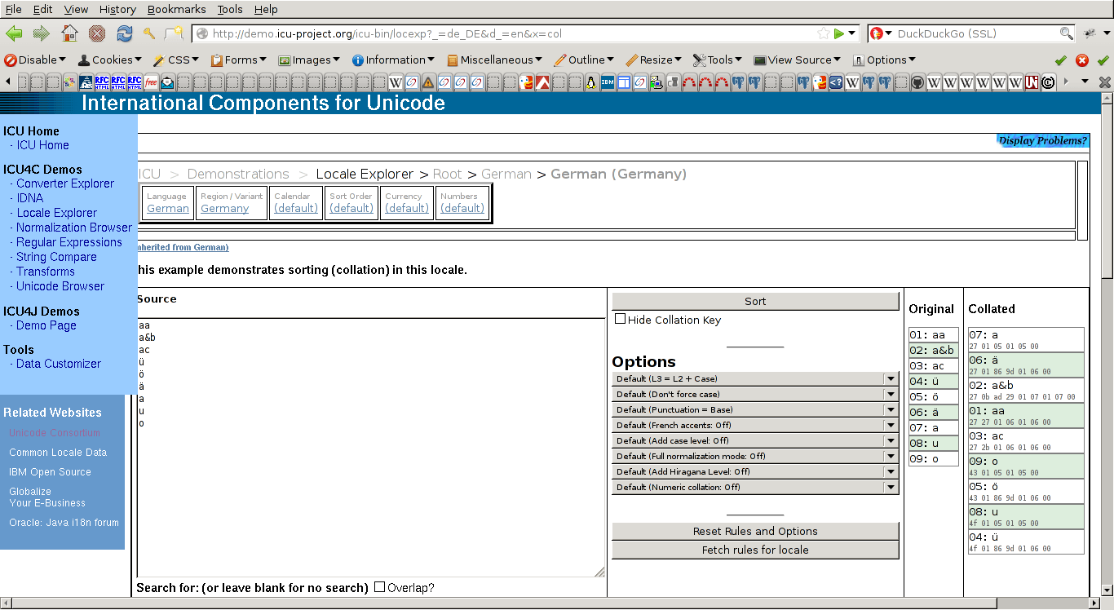Open the IBM bookmark icon
Image resolution: width=1114 pixels, height=610 pixels.
coord(608,82)
